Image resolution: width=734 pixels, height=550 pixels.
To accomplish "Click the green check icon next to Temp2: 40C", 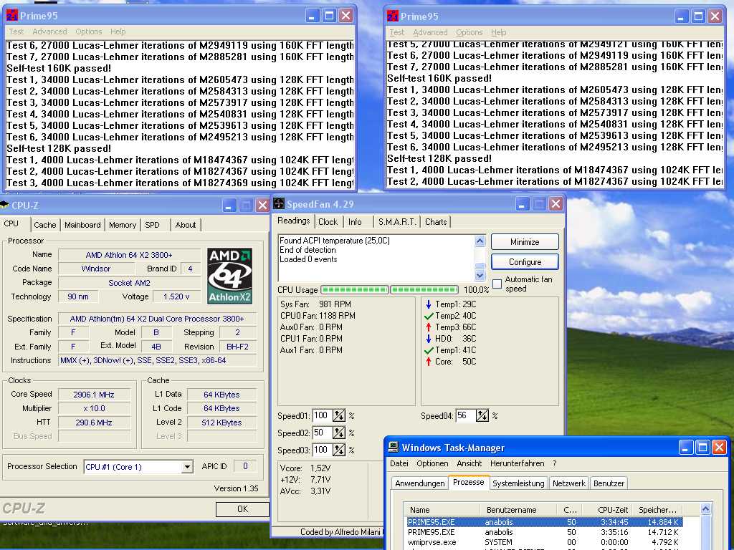I will [429, 316].
